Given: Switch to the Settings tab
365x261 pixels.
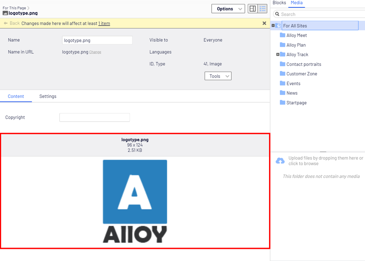Looking at the screenshot, I should click(48, 96).
